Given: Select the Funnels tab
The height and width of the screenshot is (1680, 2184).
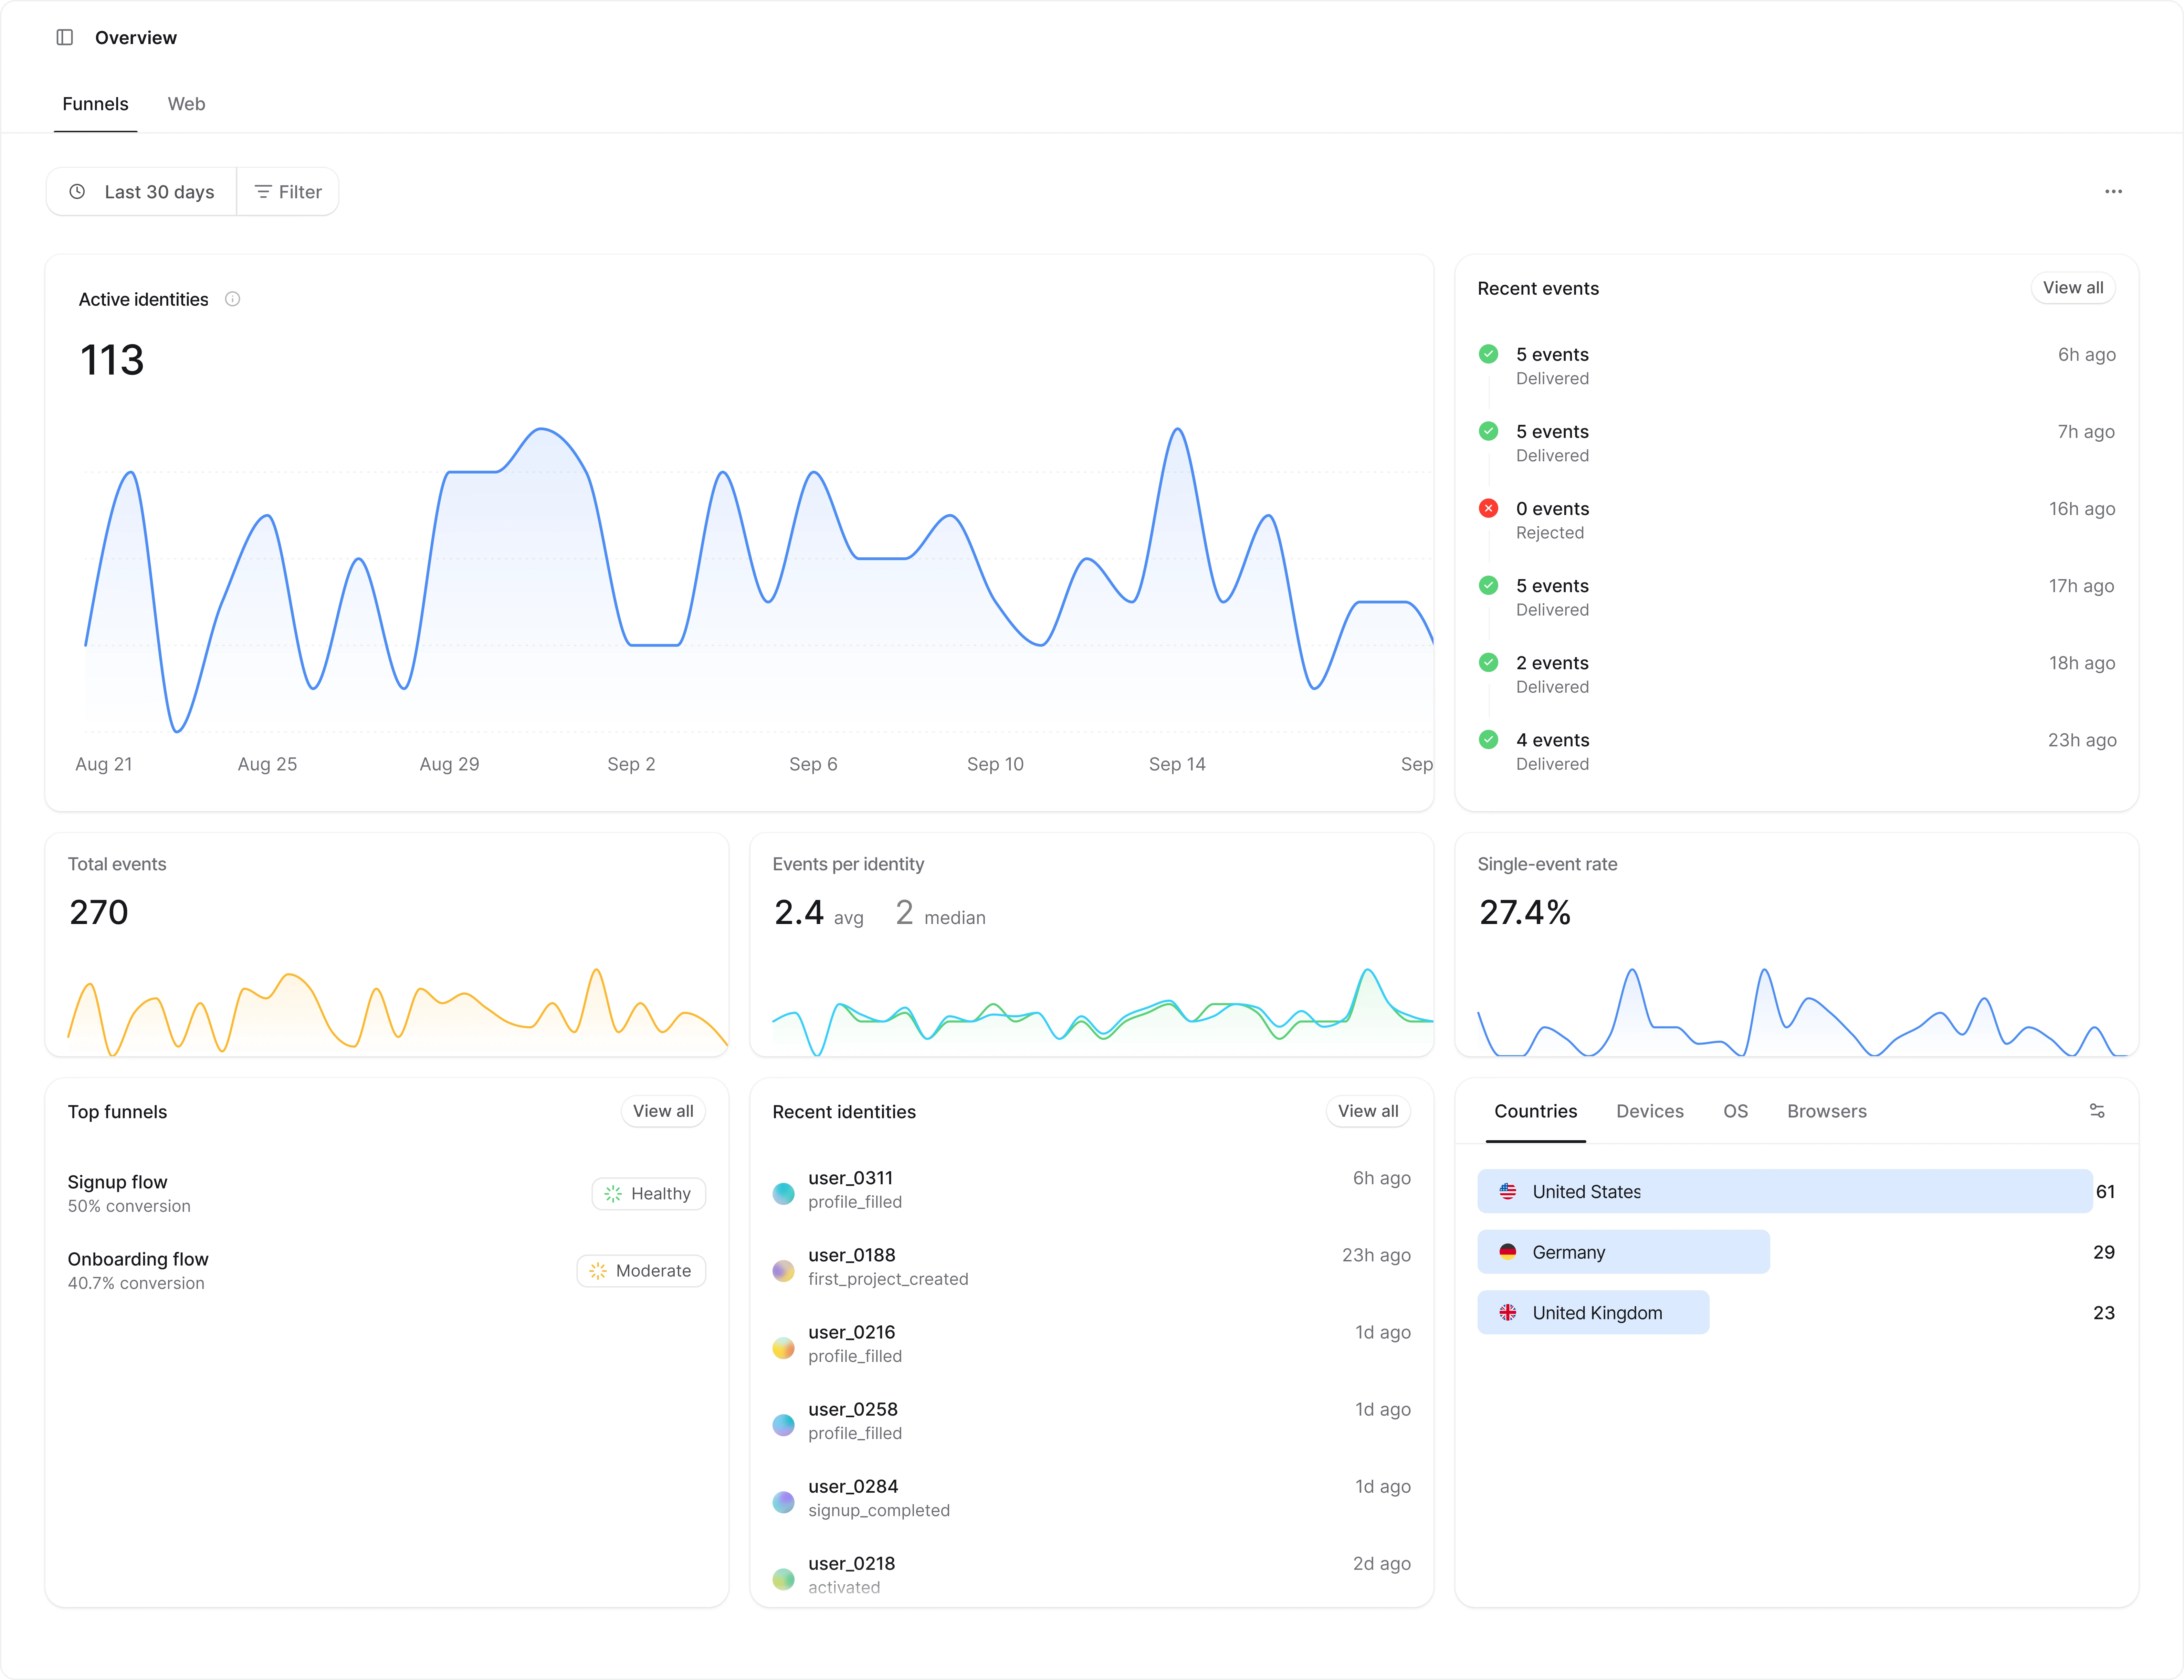Looking at the screenshot, I should [95, 104].
